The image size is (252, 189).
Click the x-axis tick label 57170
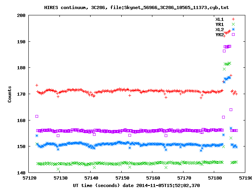pyautogui.click(x=184, y=178)
